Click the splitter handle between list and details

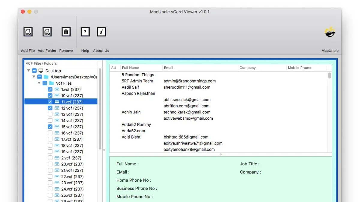click(221, 154)
